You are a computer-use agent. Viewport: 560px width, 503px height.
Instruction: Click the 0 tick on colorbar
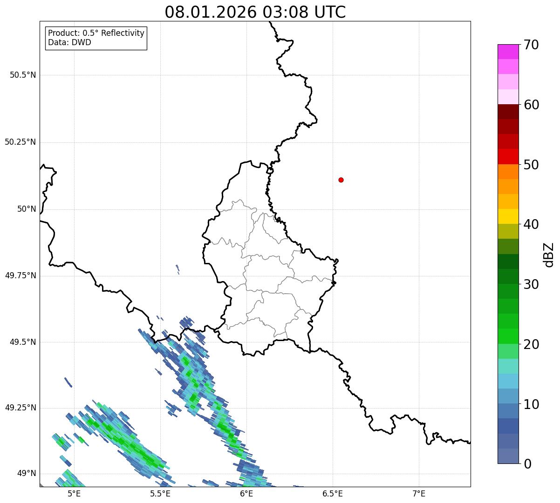click(527, 464)
